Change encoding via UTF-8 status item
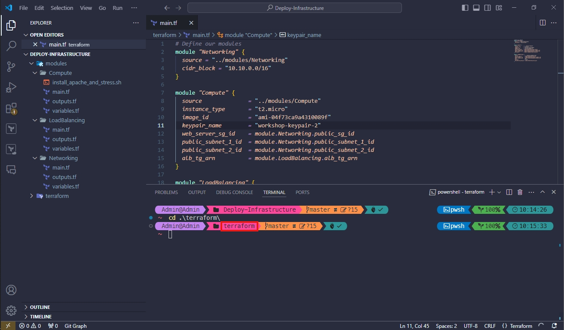 pos(471,326)
